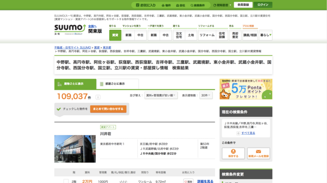Select the green 賃貸 navigation tab
This screenshot has width=327, height=183.
pyautogui.click(x=115, y=35)
